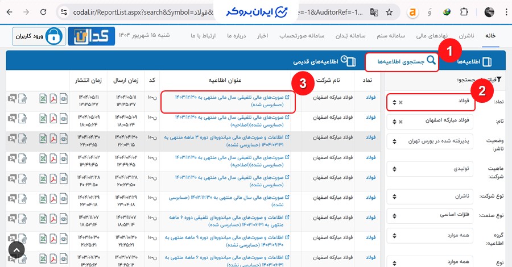
Task: Click the scroll-to-top arrow button
Action: click(16, 250)
